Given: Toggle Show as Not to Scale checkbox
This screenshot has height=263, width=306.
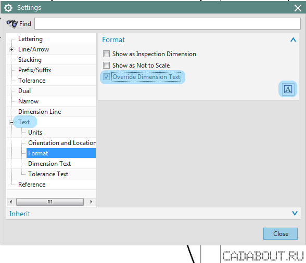Looking at the screenshot, I should pyautogui.click(x=106, y=65).
